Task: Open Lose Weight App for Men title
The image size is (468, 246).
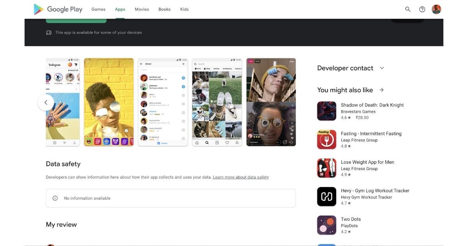Action: tap(367, 162)
